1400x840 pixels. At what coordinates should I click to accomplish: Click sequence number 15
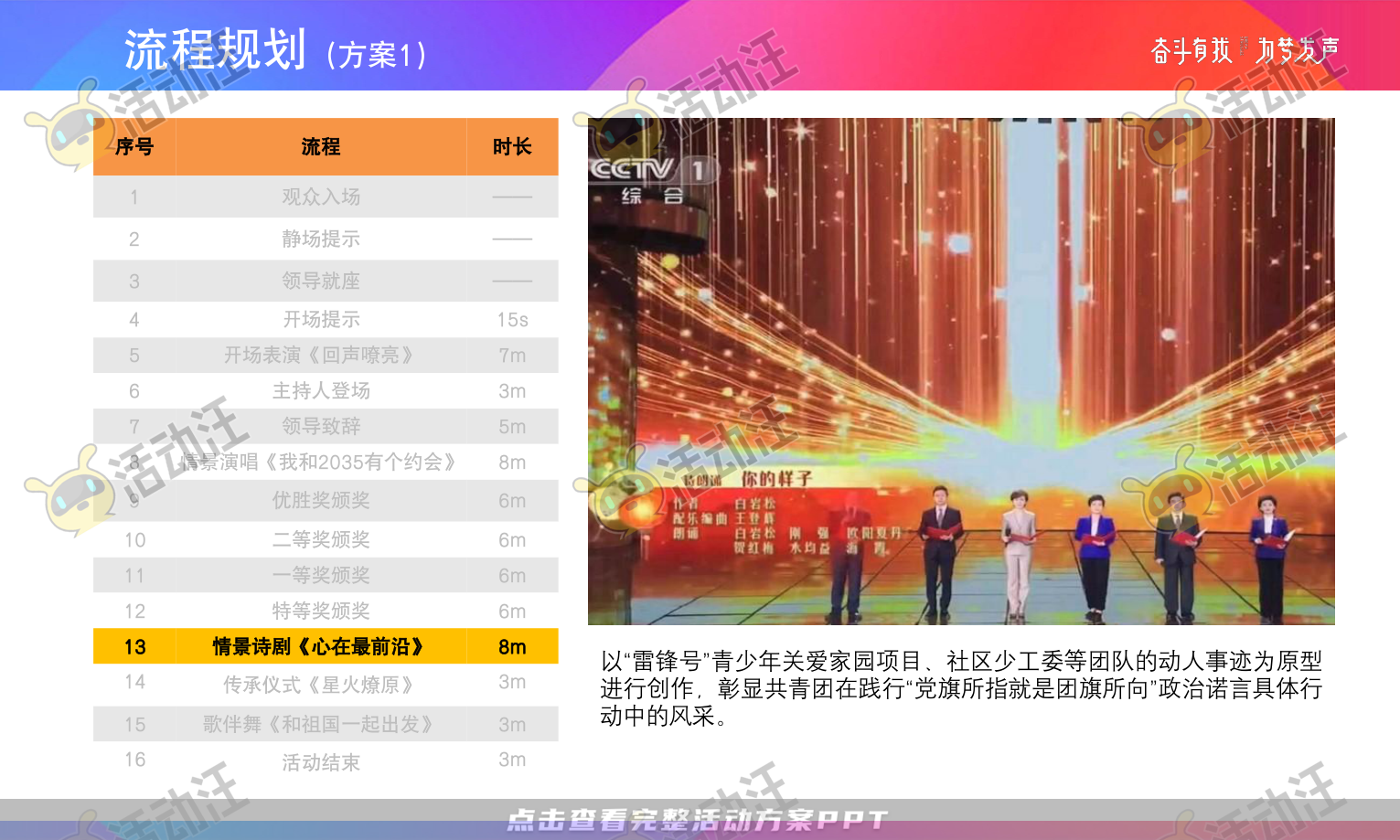coord(134,724)
